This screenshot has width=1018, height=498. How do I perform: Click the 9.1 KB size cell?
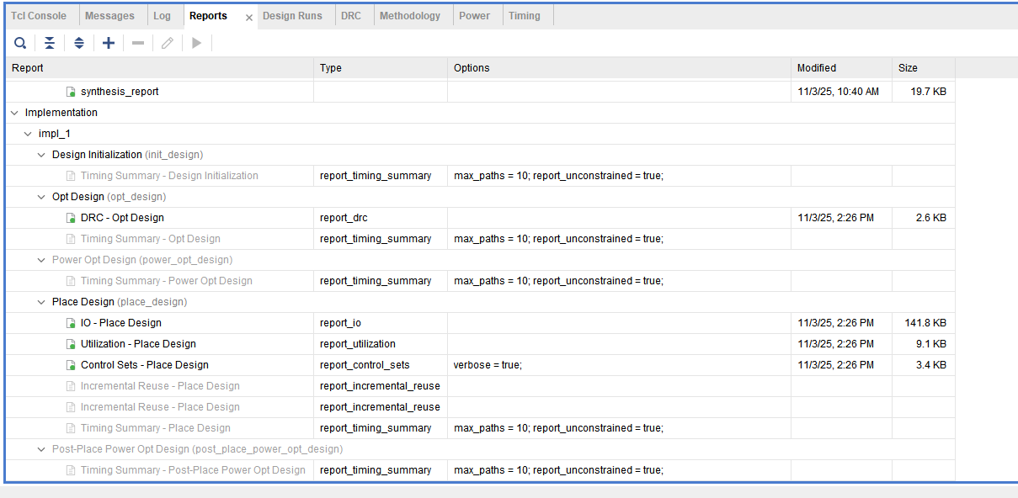pos(924,344)
